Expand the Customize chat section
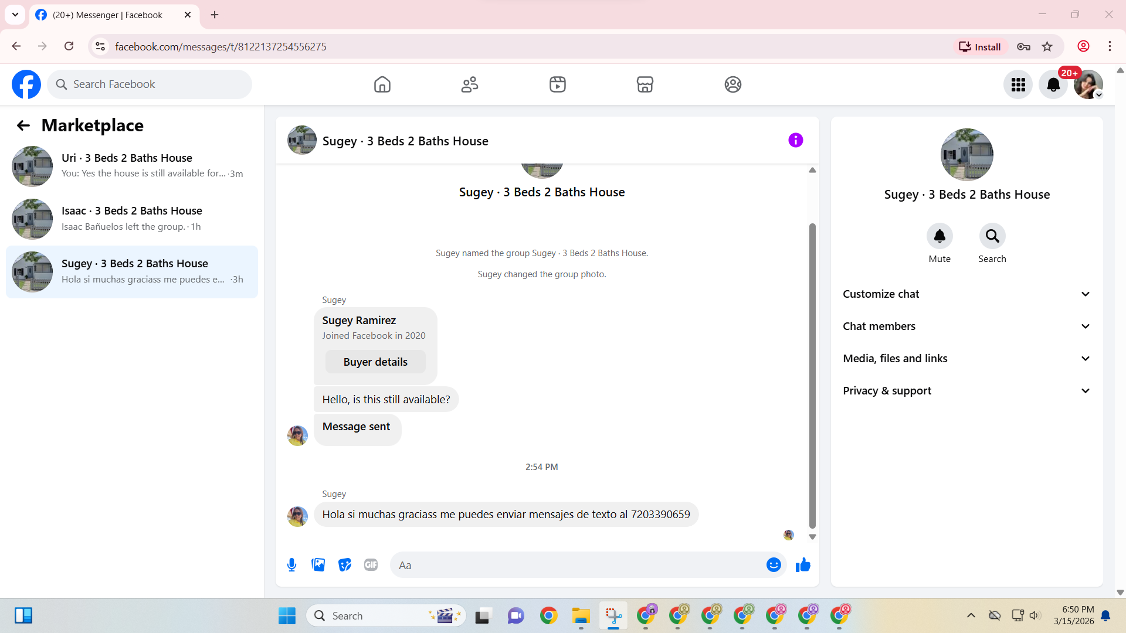1126x633 pixels. coord(966,294)
